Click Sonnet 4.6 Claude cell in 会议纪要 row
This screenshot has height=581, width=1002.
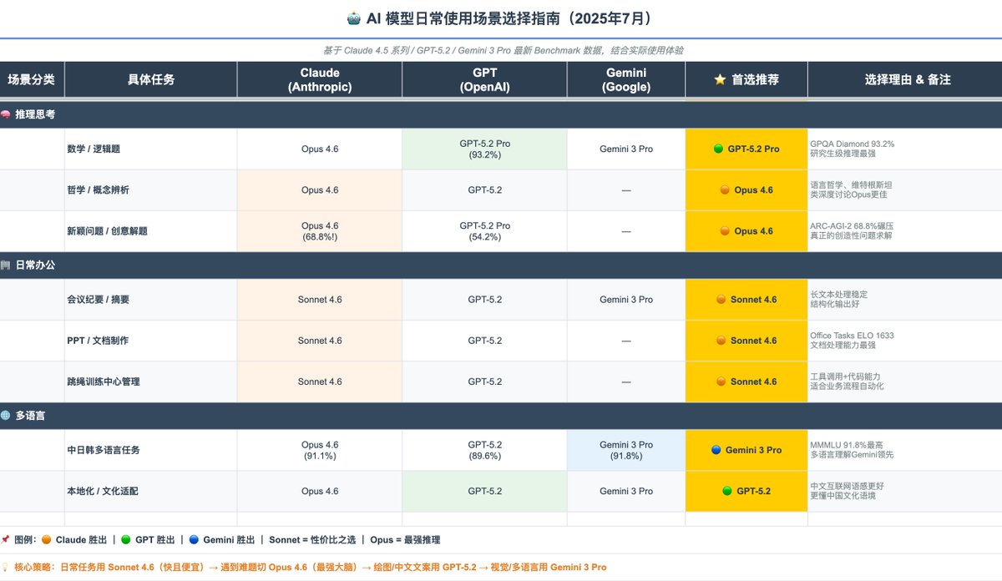pos(320,300)
